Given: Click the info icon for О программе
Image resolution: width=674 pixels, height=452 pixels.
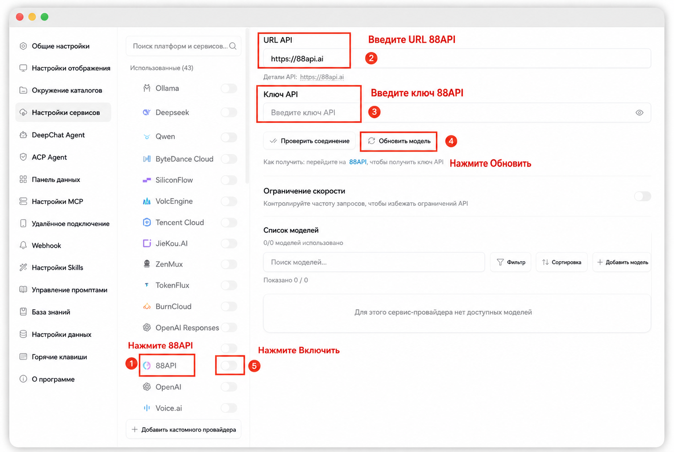Looking at the screenshot, I should tap(23, 379).
